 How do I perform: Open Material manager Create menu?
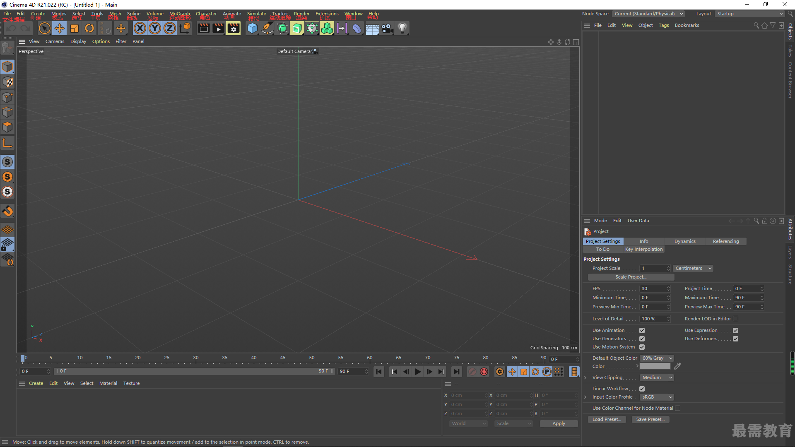(x=36, y=383)
